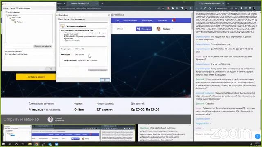Click OK in the left certificate path dialog
Viewport: 262px width, 147px height.
pos(50,69)
